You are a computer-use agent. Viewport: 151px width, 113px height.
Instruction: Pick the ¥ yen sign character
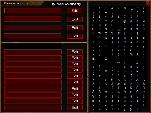click(137, 67)
